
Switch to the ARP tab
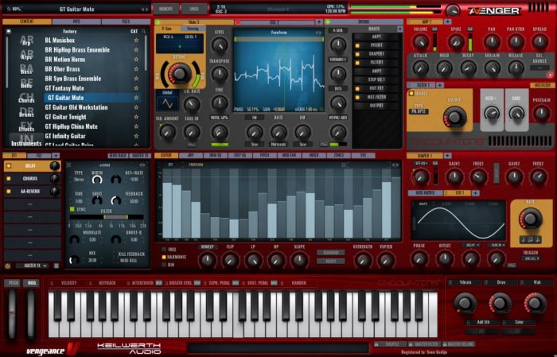(191, 155)
